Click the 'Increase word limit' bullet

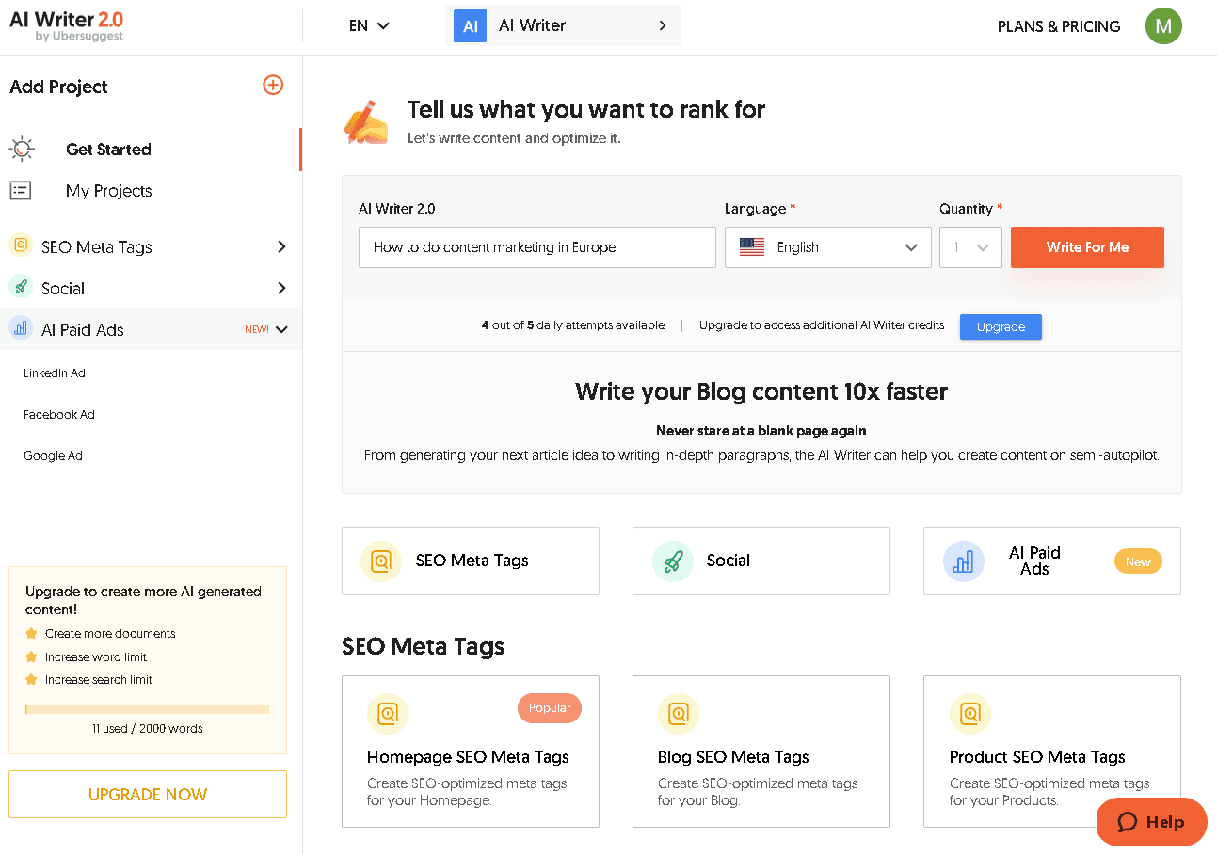[x=96, y=656]
